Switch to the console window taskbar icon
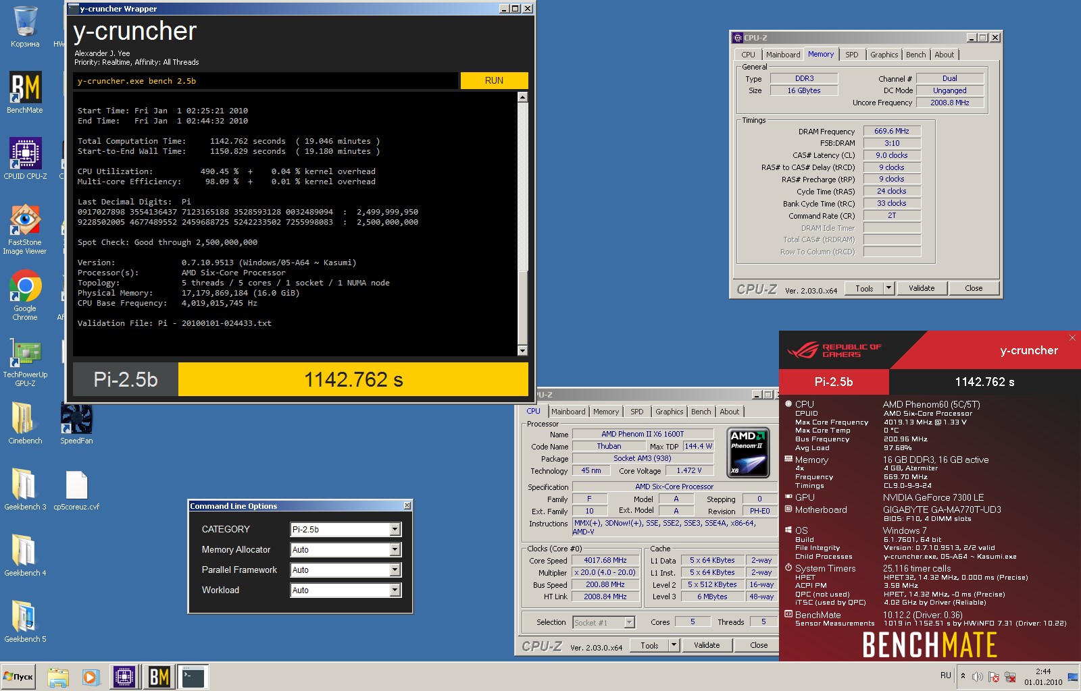The width and height of the screenshot is (1081, 691). point(193,677)
